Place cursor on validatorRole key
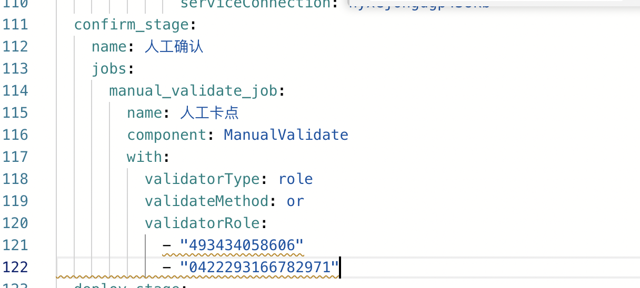Screen dimensions: 640x288 (202, 223)
